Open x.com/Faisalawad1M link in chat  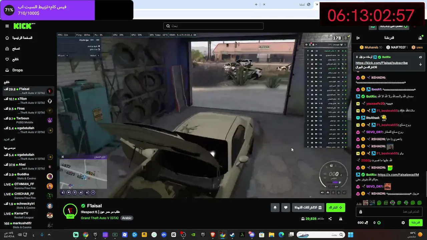tap(398, 175)
